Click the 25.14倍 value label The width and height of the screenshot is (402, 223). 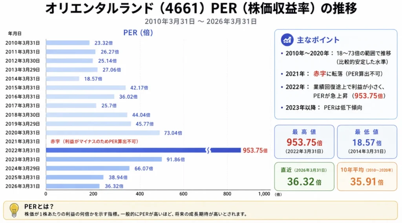[x=108, y=61]
